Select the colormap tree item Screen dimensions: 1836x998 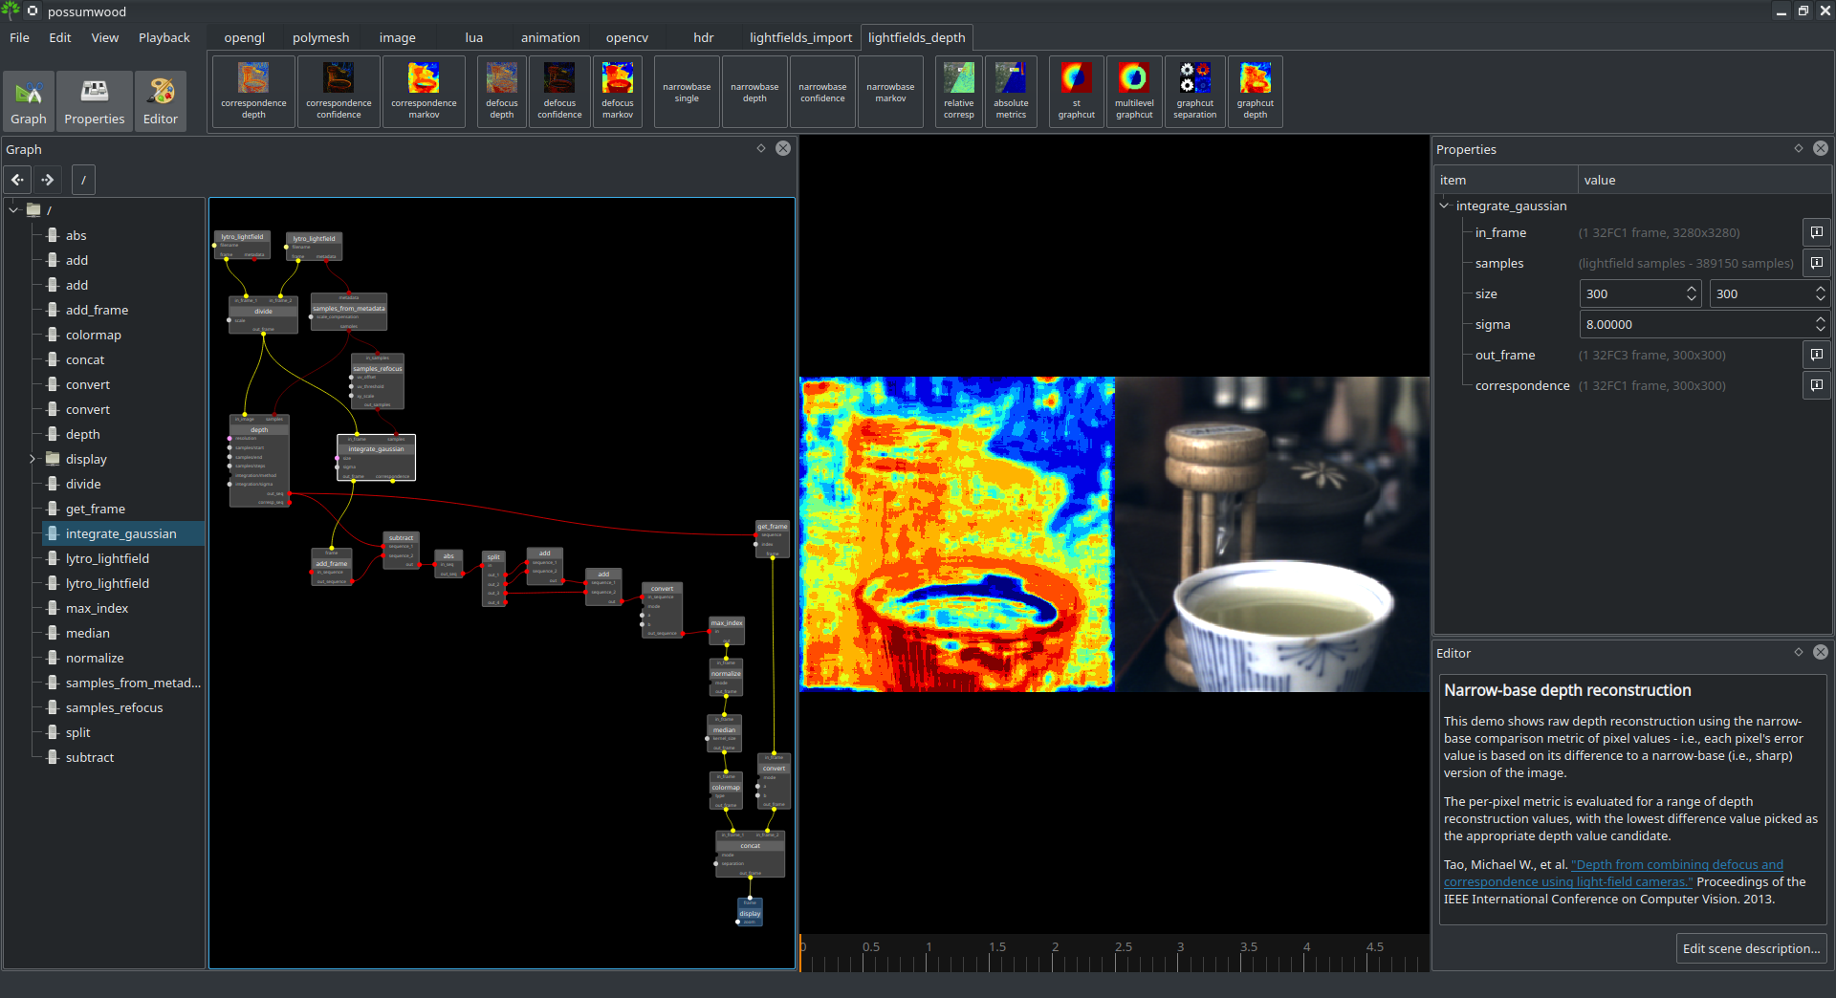(x=94, y=335)
